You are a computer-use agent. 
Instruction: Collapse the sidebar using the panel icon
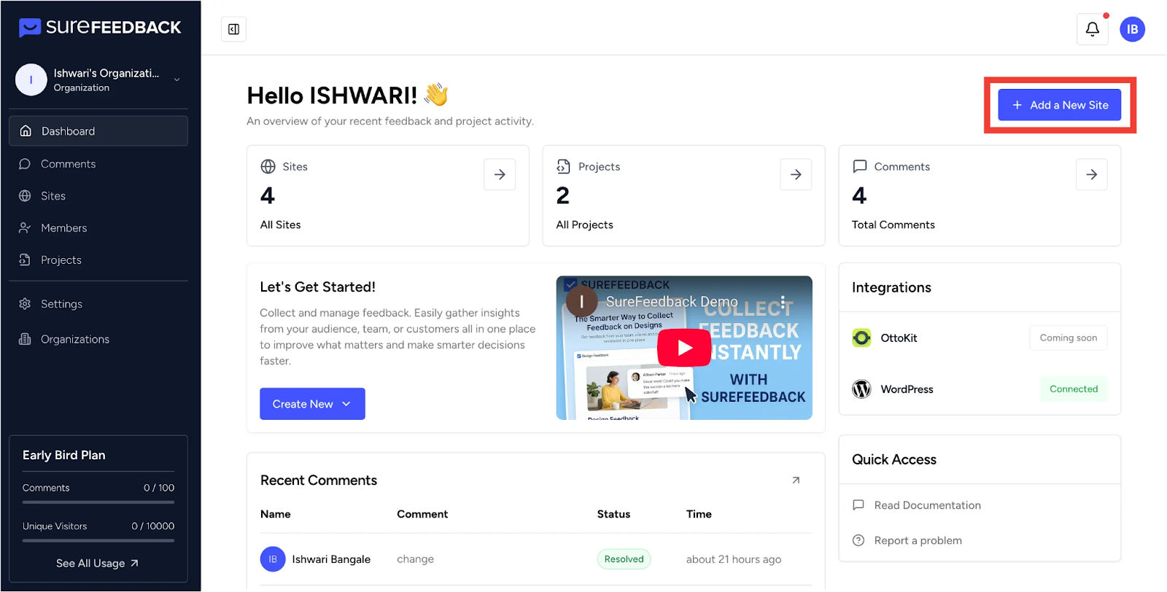click(233, 29)
